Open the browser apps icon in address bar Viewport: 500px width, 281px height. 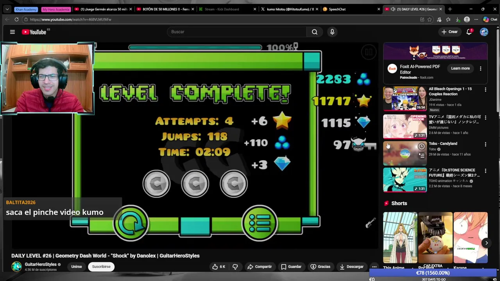(422, 19)
